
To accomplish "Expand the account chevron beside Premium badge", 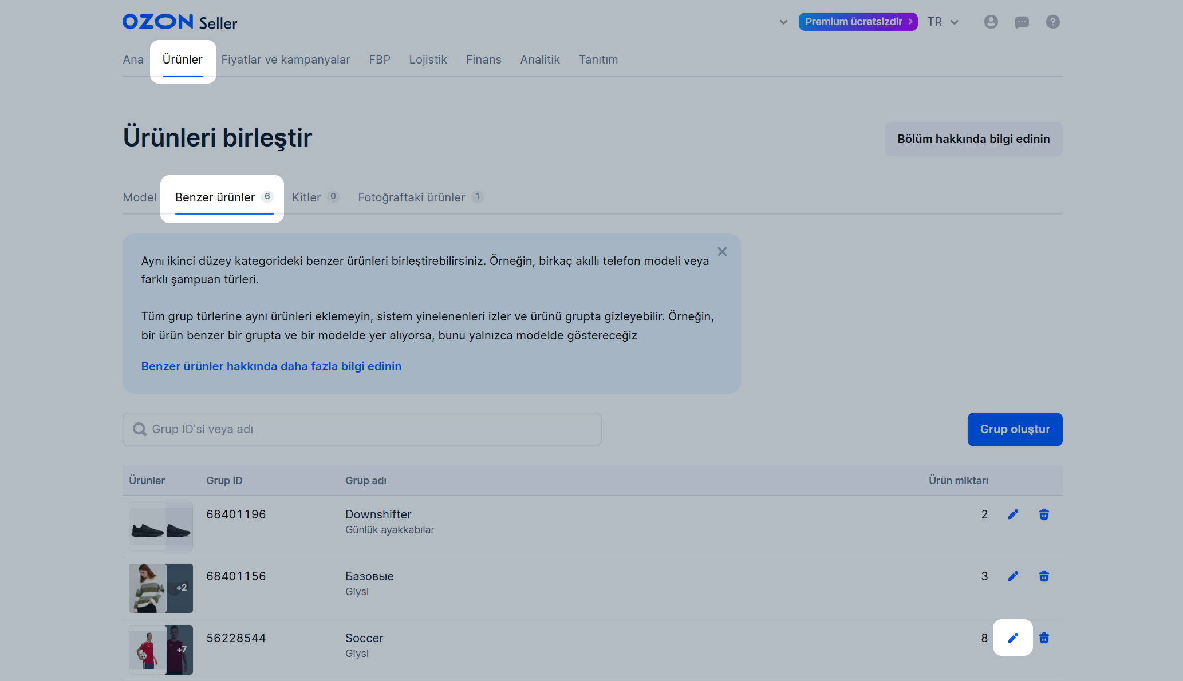I will pos(783,22).
